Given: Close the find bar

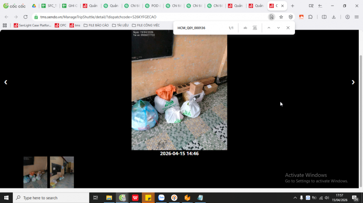Looking at the screenshot, I should [x=288, y=28].
